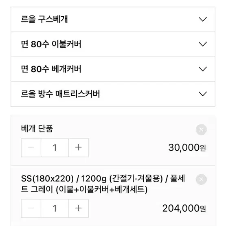Viewport: 226px width, 226px height.
Task: Select the 르올 구스베개 option label
Action: click(44, 19)
